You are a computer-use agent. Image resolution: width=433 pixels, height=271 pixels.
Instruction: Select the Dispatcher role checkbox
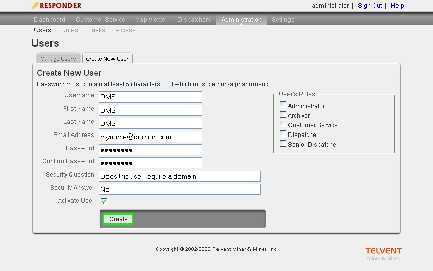pos(283,134)
